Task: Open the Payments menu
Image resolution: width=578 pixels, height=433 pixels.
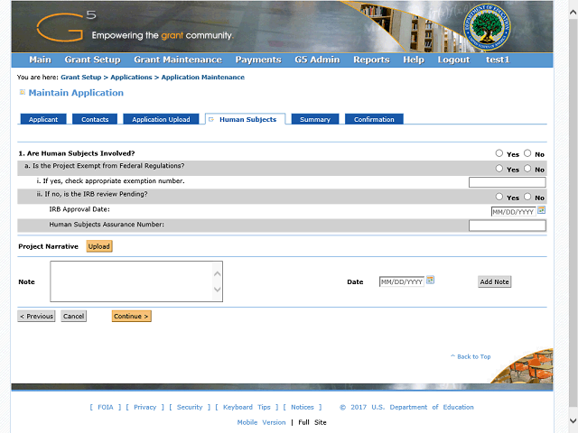Action: (258, 60)
